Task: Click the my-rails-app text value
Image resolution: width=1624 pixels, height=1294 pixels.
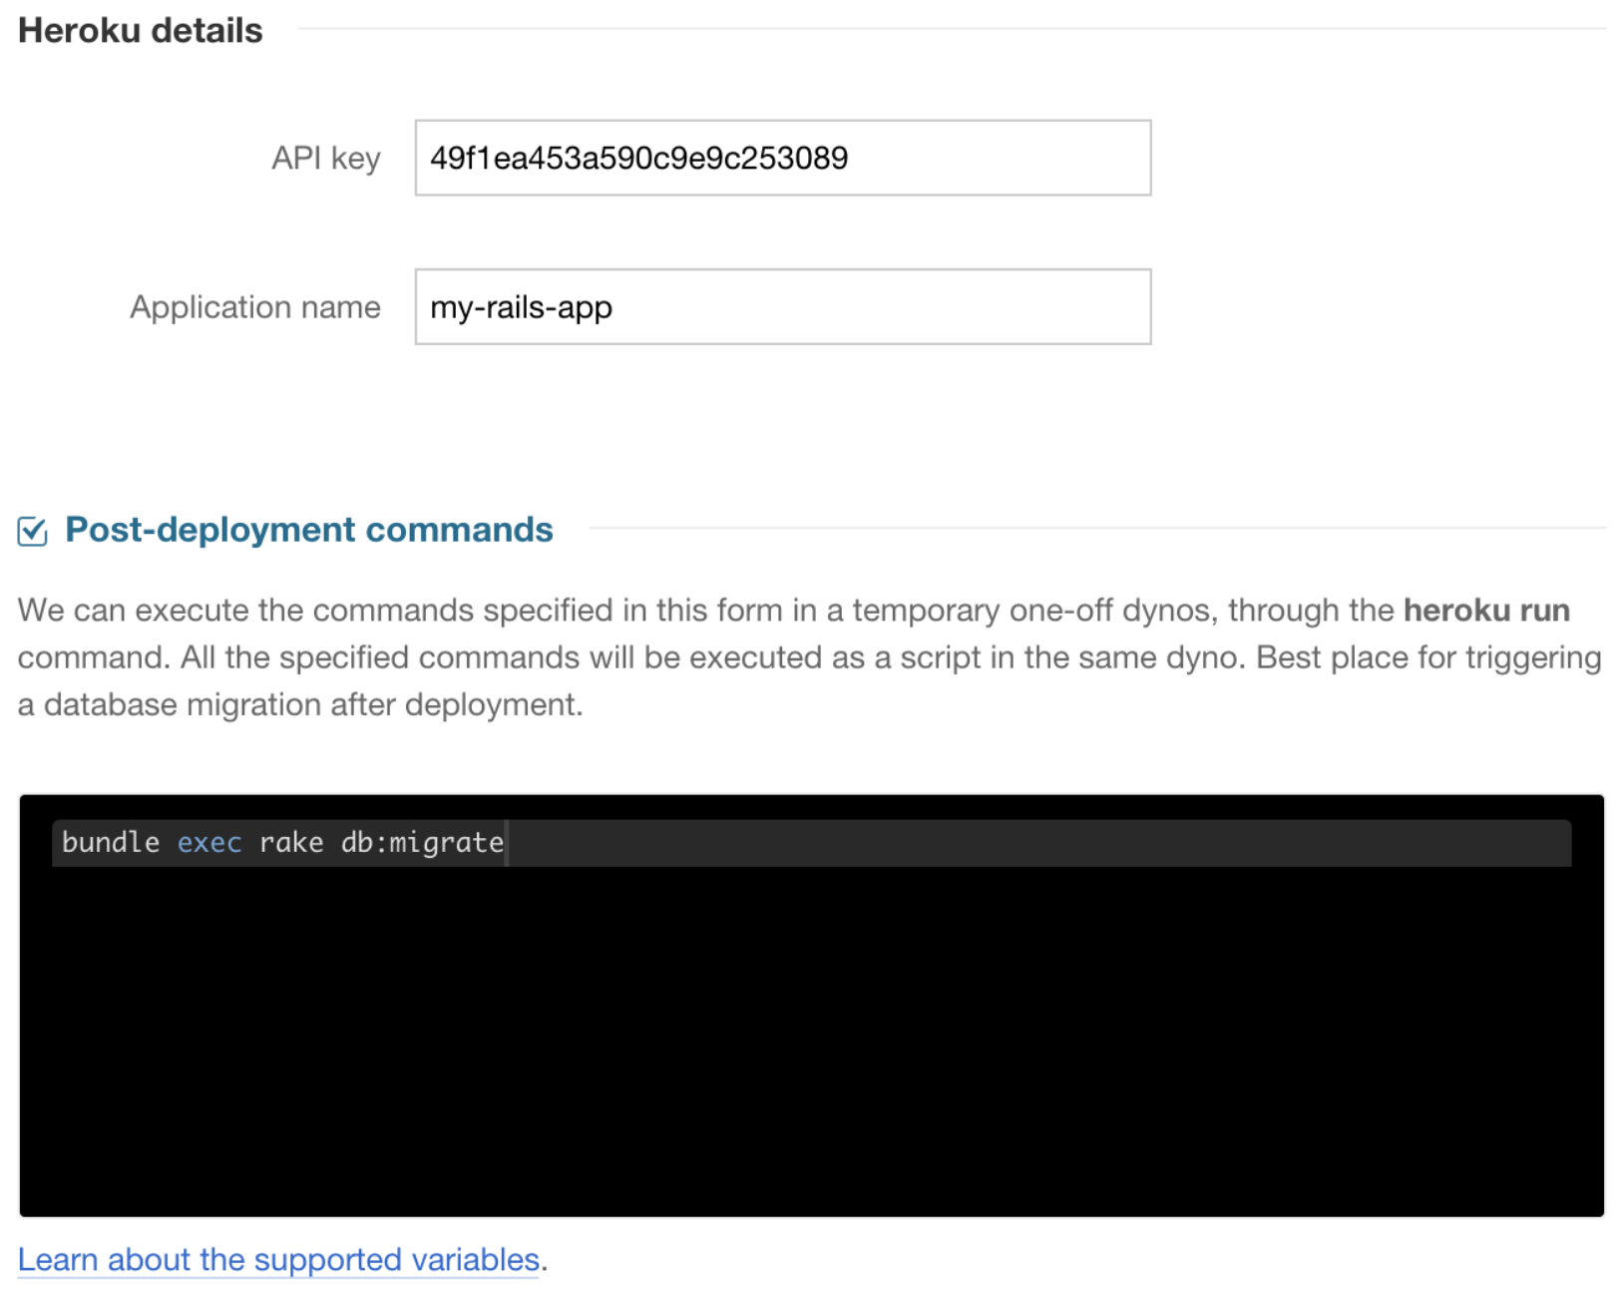Action: pyautogui.click(x=521, y=306)
